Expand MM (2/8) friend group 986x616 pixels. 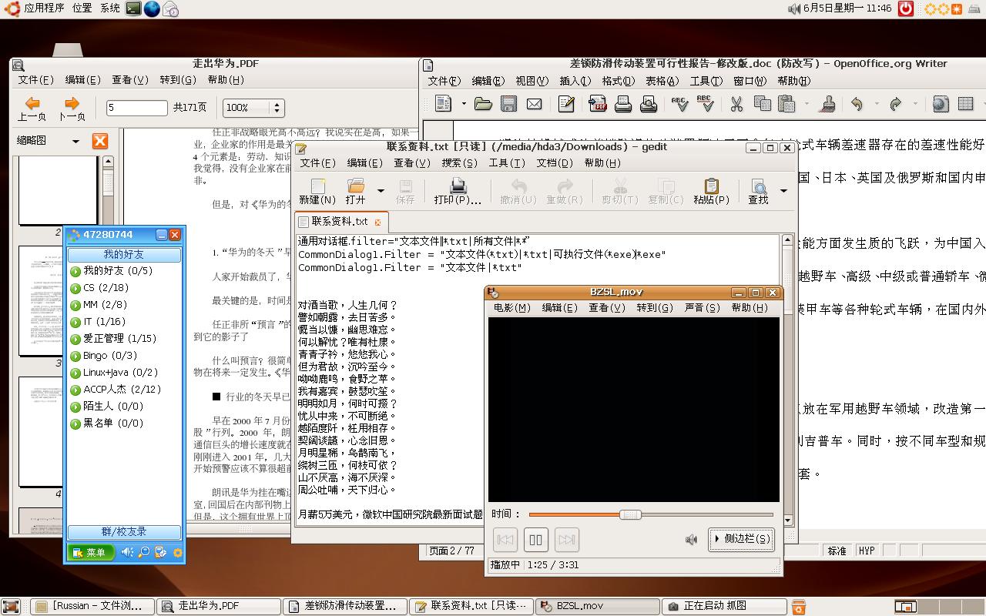[x=99, y=305]
